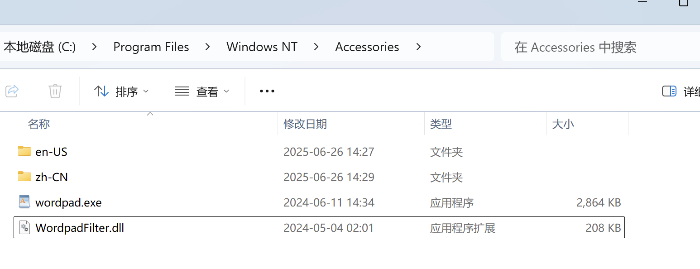Open the 排序 sort dropdown
700x269 pixels.
pos(121,91)
